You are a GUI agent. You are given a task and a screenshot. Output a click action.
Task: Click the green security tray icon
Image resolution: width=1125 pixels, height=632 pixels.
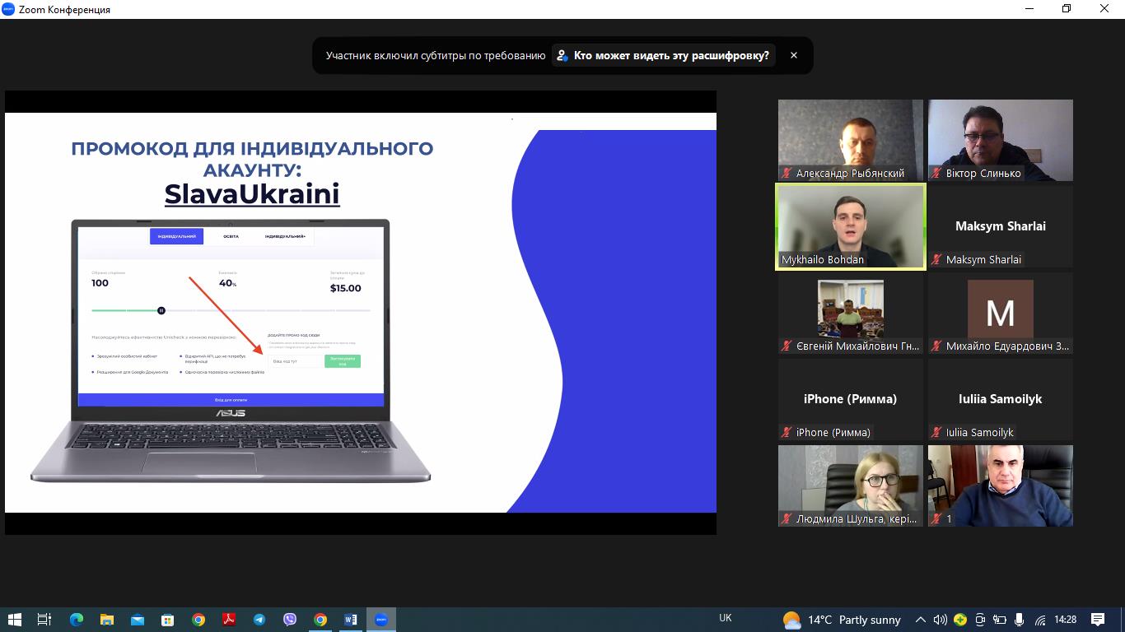(960, 620)
